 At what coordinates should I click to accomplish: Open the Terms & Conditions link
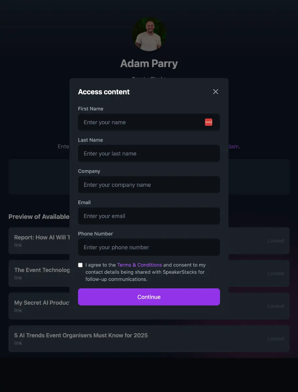coord(139,265)
